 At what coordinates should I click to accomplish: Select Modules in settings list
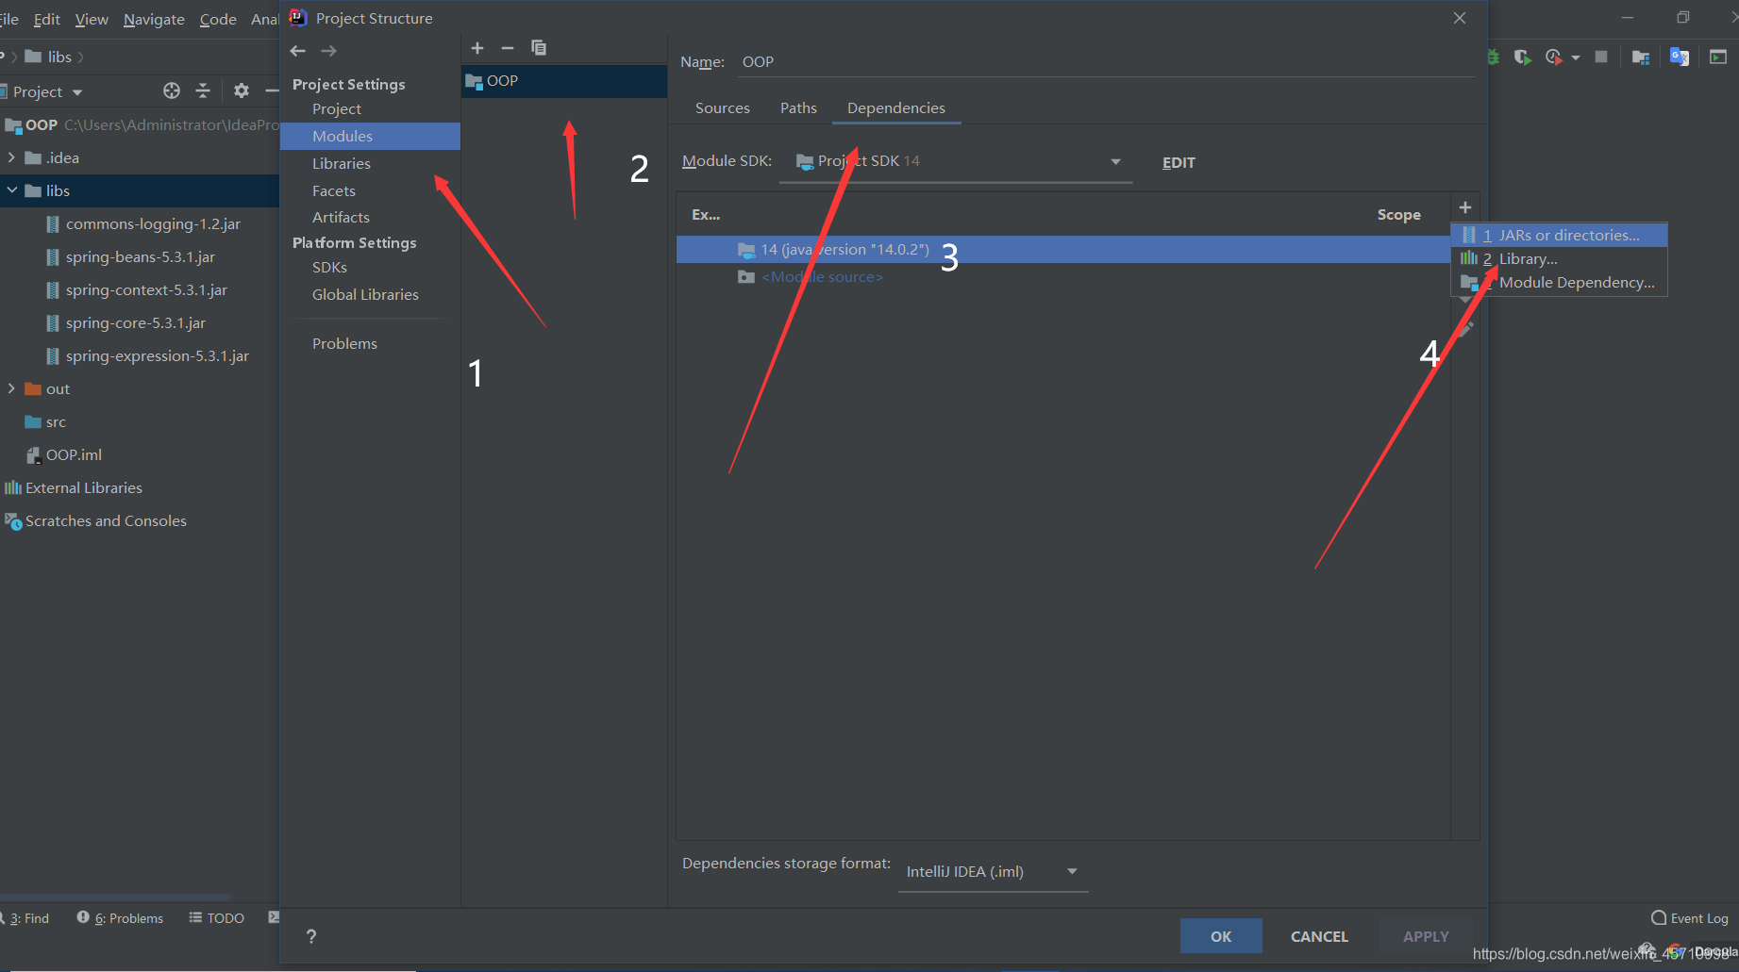tap(370, 137)
